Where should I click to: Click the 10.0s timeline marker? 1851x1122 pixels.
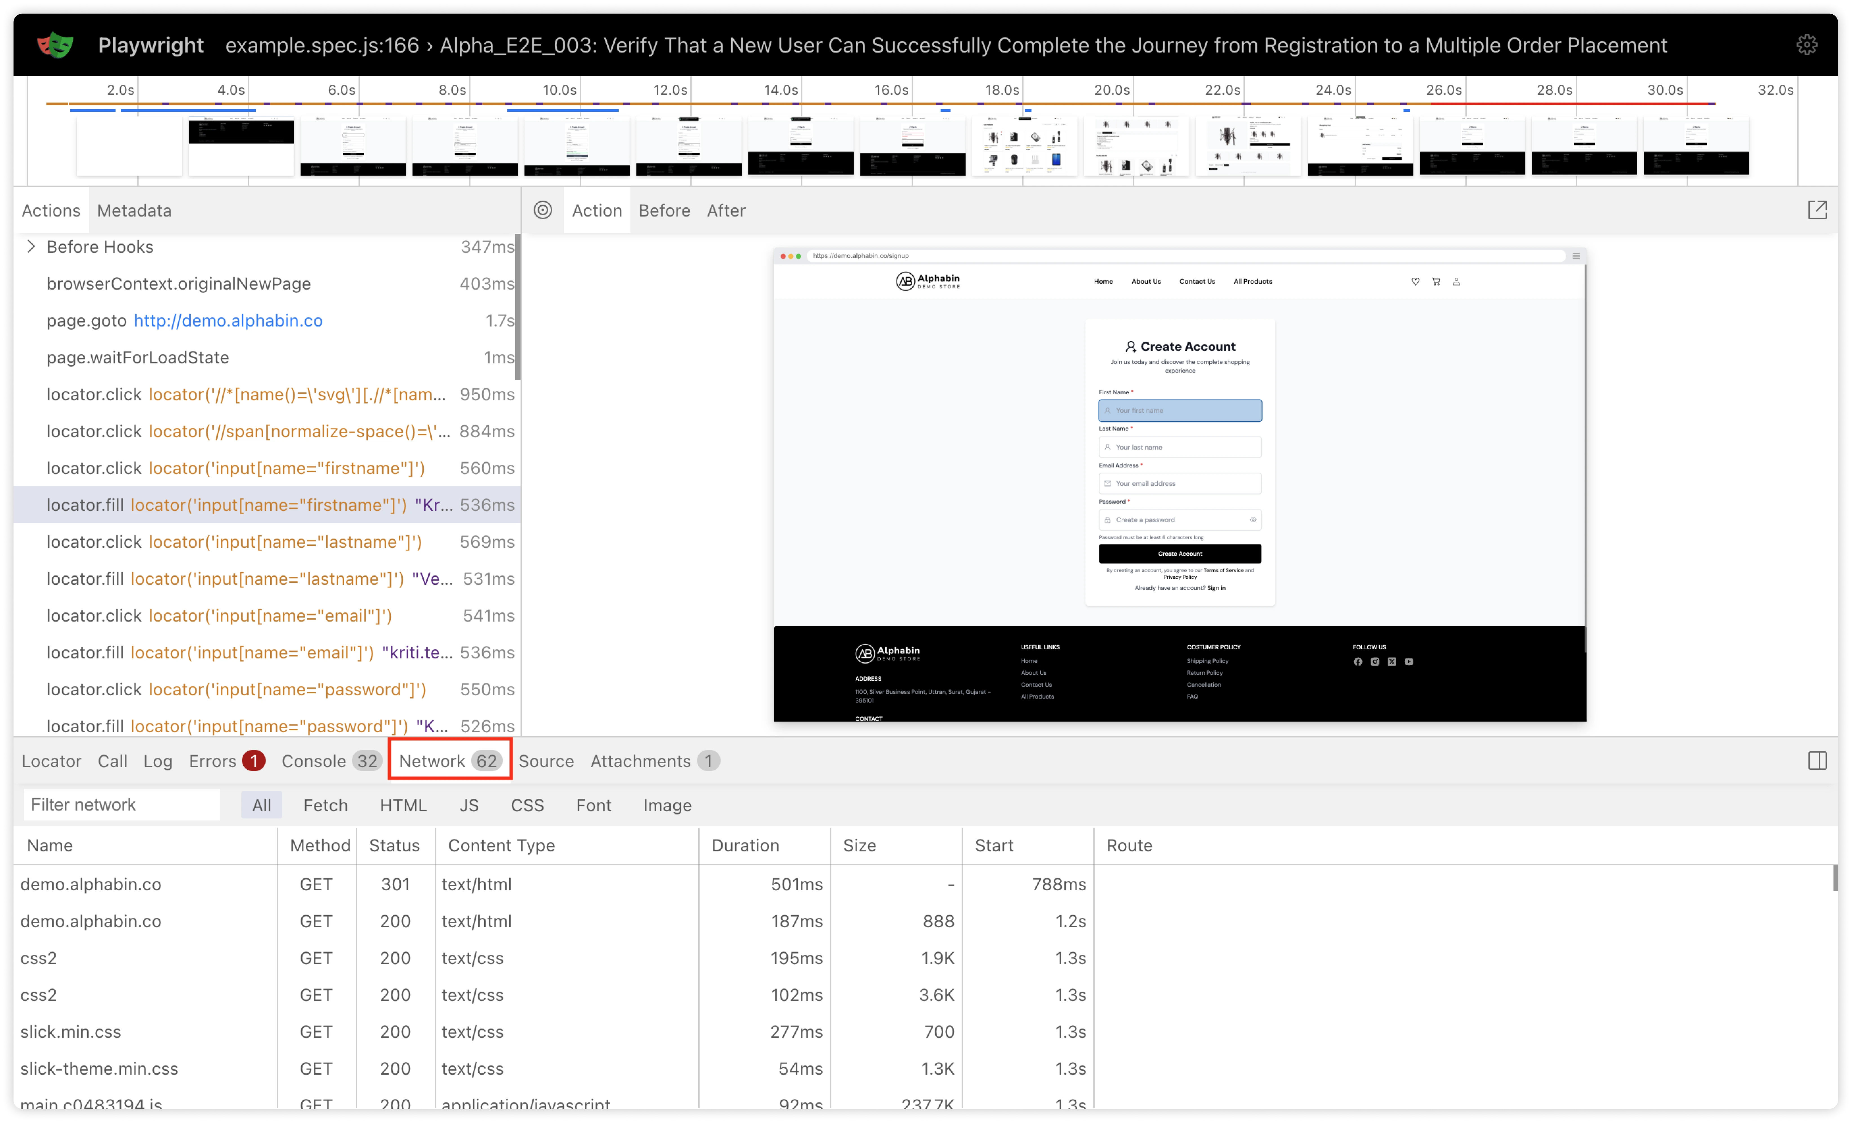click(x=560, y=90)
